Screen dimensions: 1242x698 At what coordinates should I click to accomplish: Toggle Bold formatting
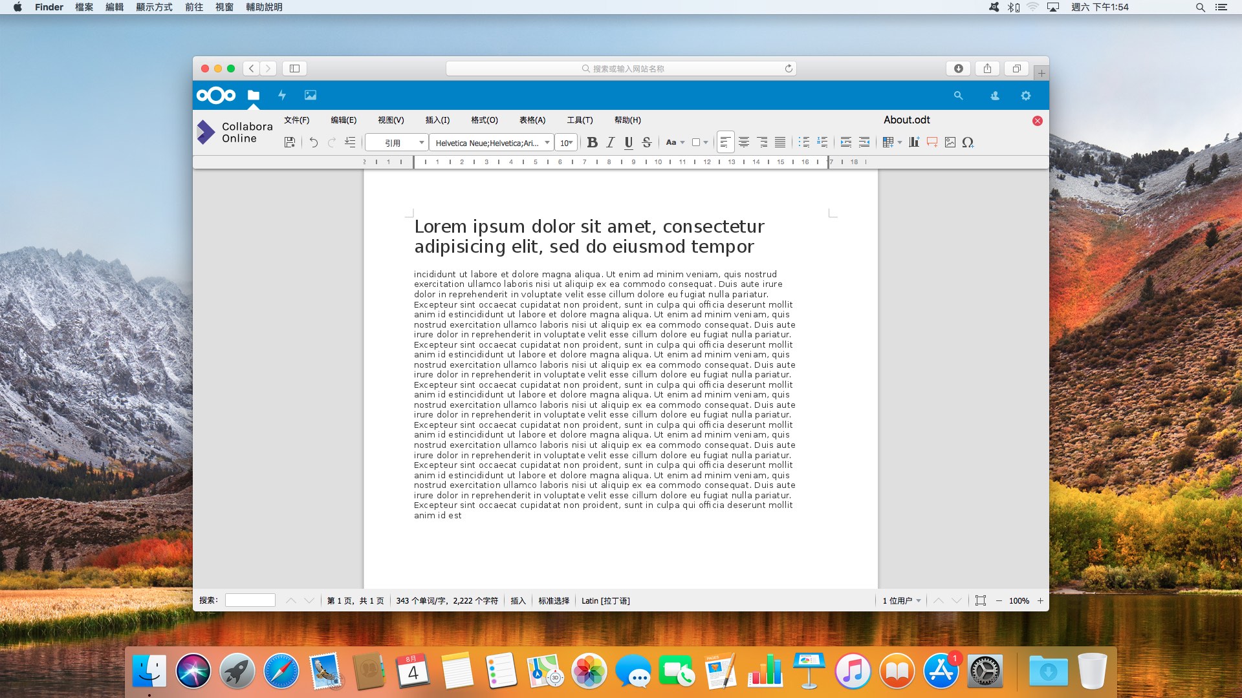coord(592,142)
